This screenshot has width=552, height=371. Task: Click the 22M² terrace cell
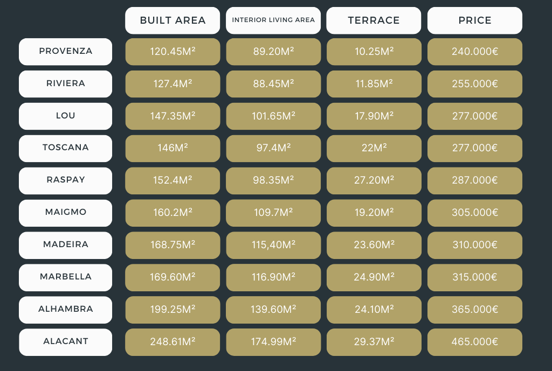click(374, 149)
